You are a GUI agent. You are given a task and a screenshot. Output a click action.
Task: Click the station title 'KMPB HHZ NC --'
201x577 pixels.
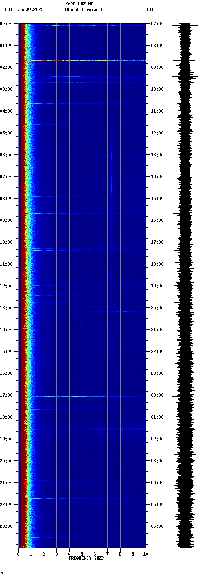(x=83, y=4)
